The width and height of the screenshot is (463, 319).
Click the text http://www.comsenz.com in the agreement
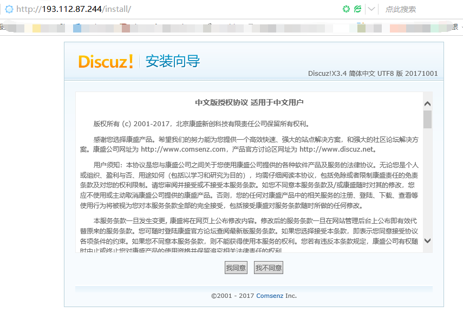tap(183, 149)
